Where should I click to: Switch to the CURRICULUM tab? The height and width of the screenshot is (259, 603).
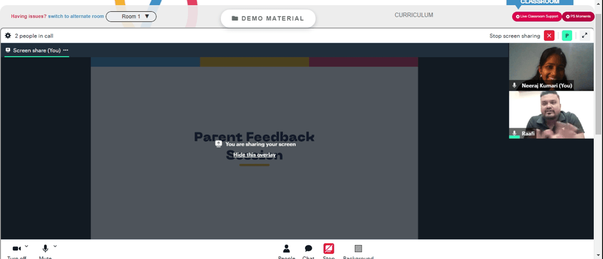(x=414, y=15)
